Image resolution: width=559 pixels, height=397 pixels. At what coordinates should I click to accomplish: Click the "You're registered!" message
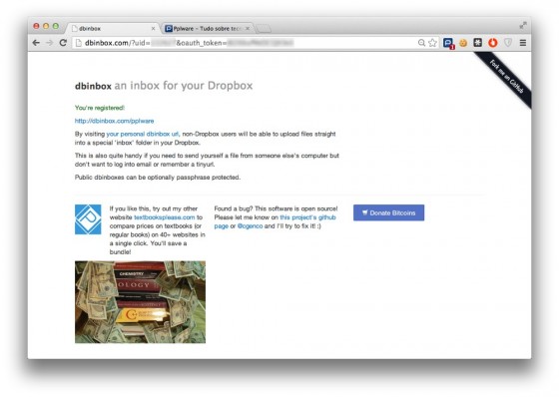(x=100, y=108)
